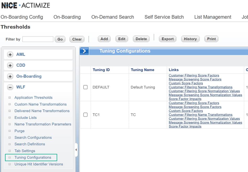Click the History button
This screenshot has width=248, height=172.
(x=190, y=39)
